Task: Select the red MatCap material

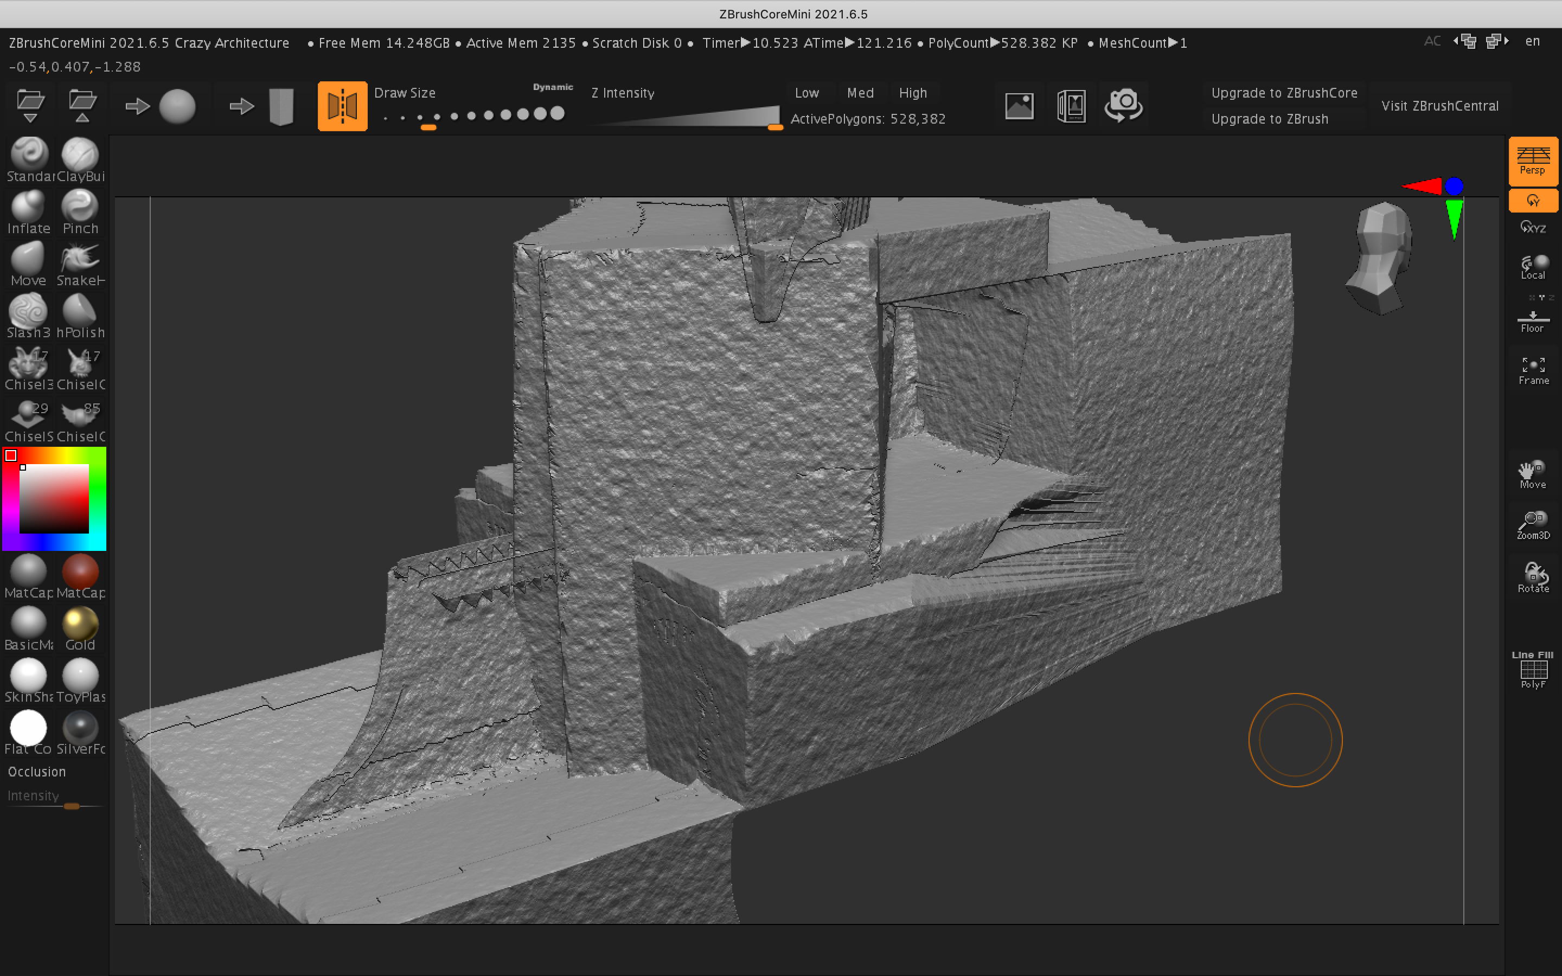Action: click(x=80, y=576)
